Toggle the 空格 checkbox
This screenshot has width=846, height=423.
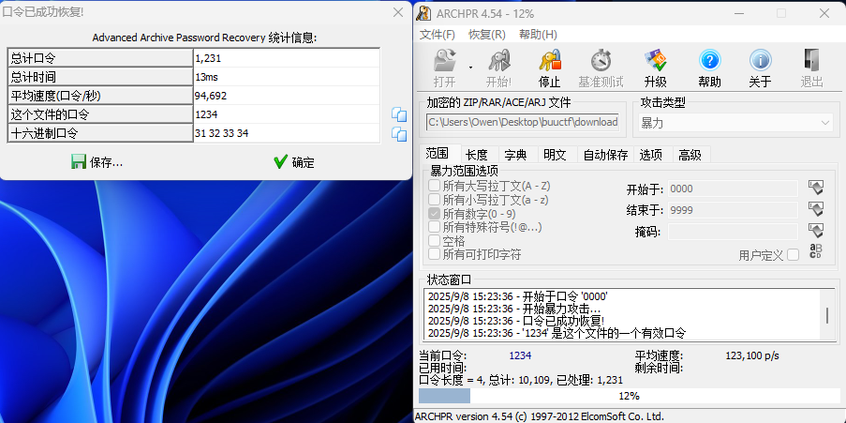[434, 240]
